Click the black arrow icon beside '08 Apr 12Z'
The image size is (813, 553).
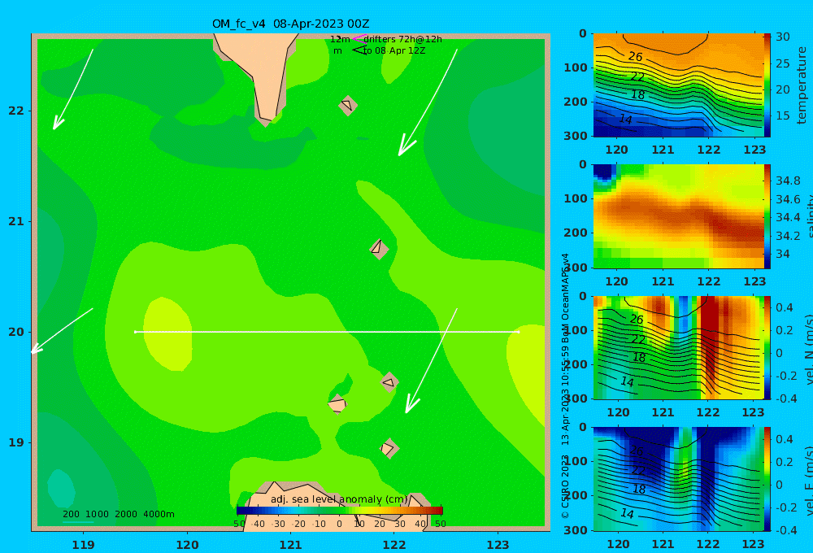tap(359, 50)
